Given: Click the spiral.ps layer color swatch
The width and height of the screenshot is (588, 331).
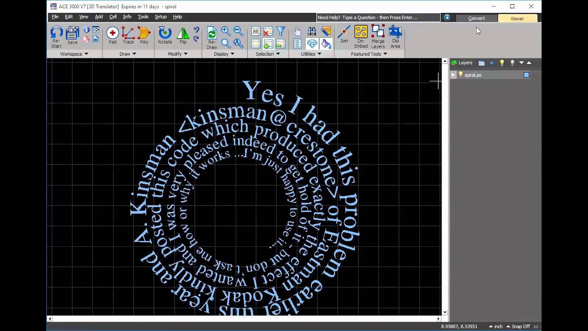Looking at the screenshot, I should click(x=526, y=75).
